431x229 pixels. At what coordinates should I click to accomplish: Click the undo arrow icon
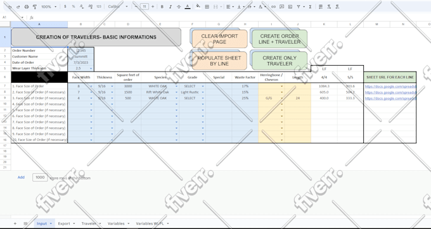pyautogui.click(x=10, y=6)
